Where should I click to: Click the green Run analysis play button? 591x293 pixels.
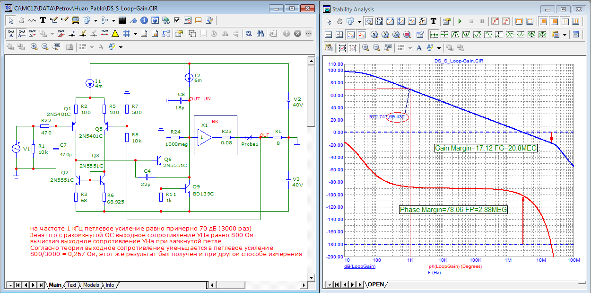pos(460,21)
